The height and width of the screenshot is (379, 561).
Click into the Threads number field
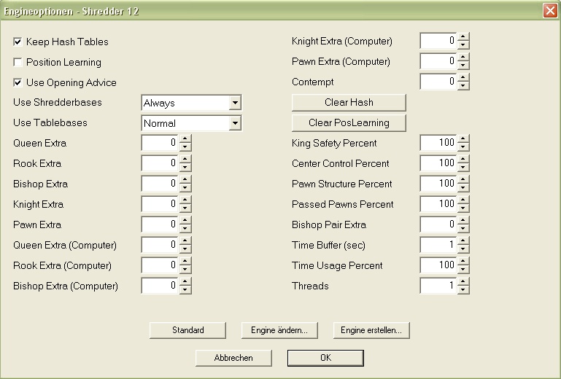[438, 286]
